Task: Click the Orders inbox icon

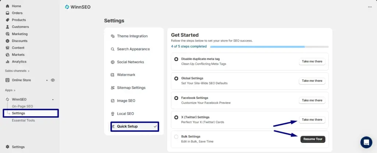Action: pos(7,13)
